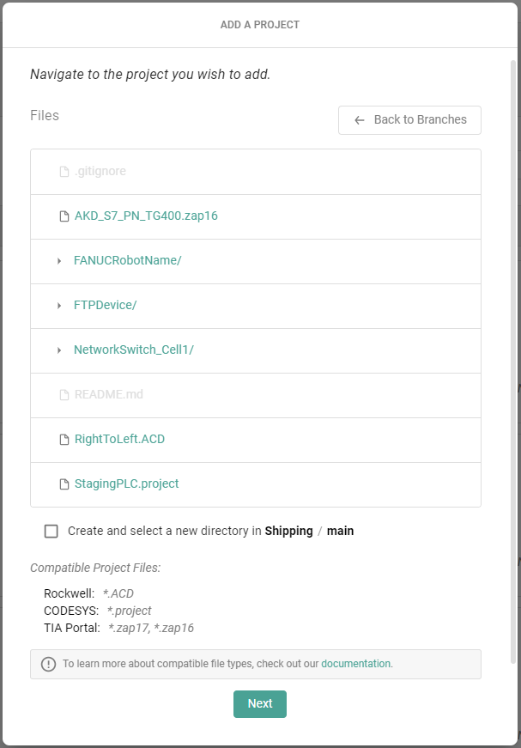Open the FTPDevice/ folder name
Image resolution: width=521 pixels, height=748 pixels.
coord(105,306)
